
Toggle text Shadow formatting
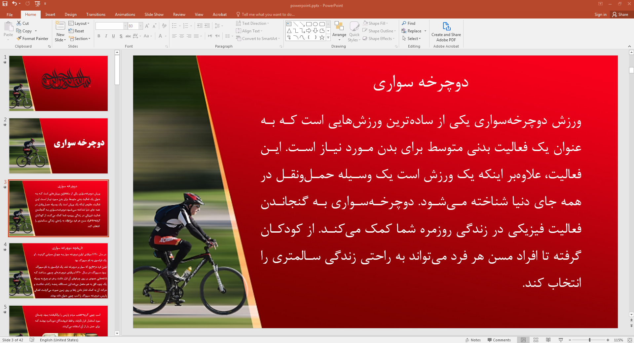tap(121, 36)
